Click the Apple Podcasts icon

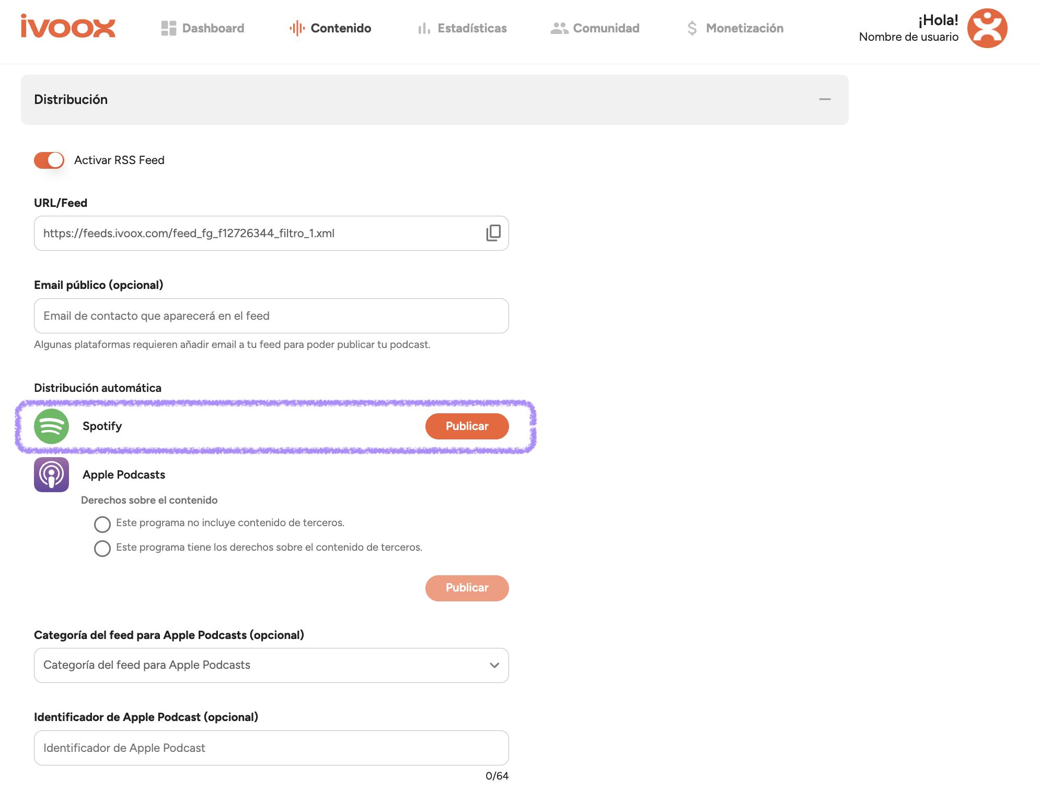tap(51, 475)
